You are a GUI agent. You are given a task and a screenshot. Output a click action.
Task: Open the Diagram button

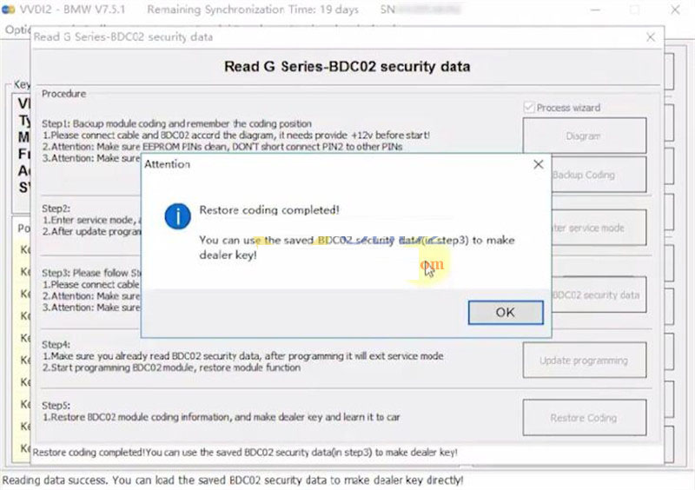pos(584,136)
